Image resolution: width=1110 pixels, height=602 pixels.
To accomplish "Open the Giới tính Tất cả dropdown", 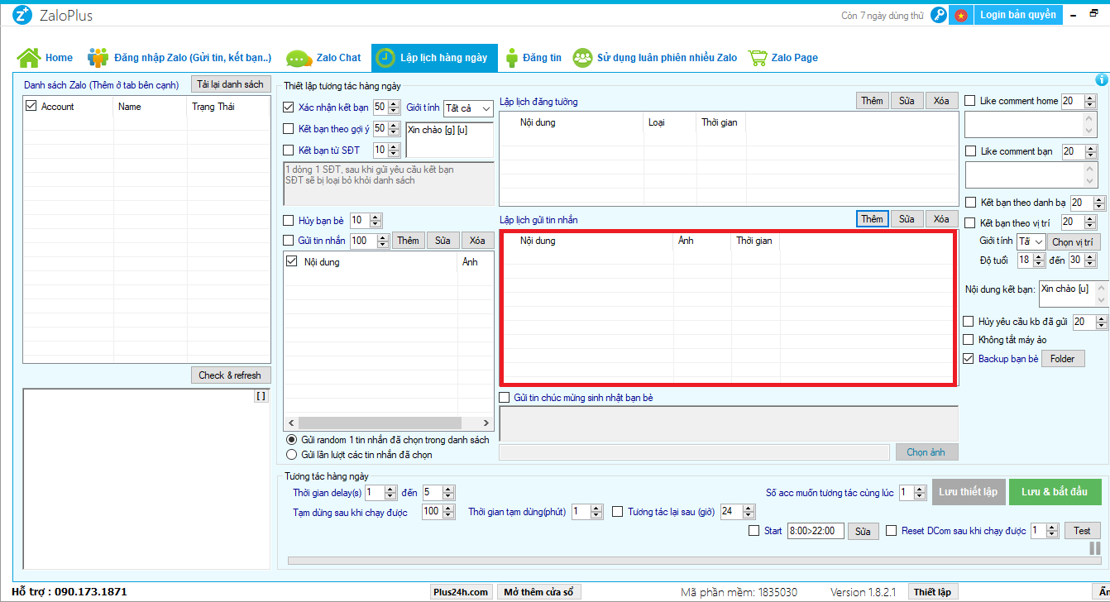I will click(x=468, y=108).
